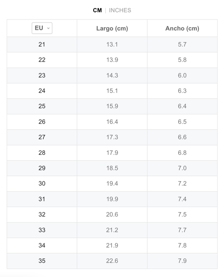Open the EU size system dropdown
The height and width of the screenshot is (277, 223).
coord(42,28)
